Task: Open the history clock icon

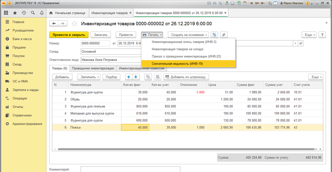Action: click(24, 13)
